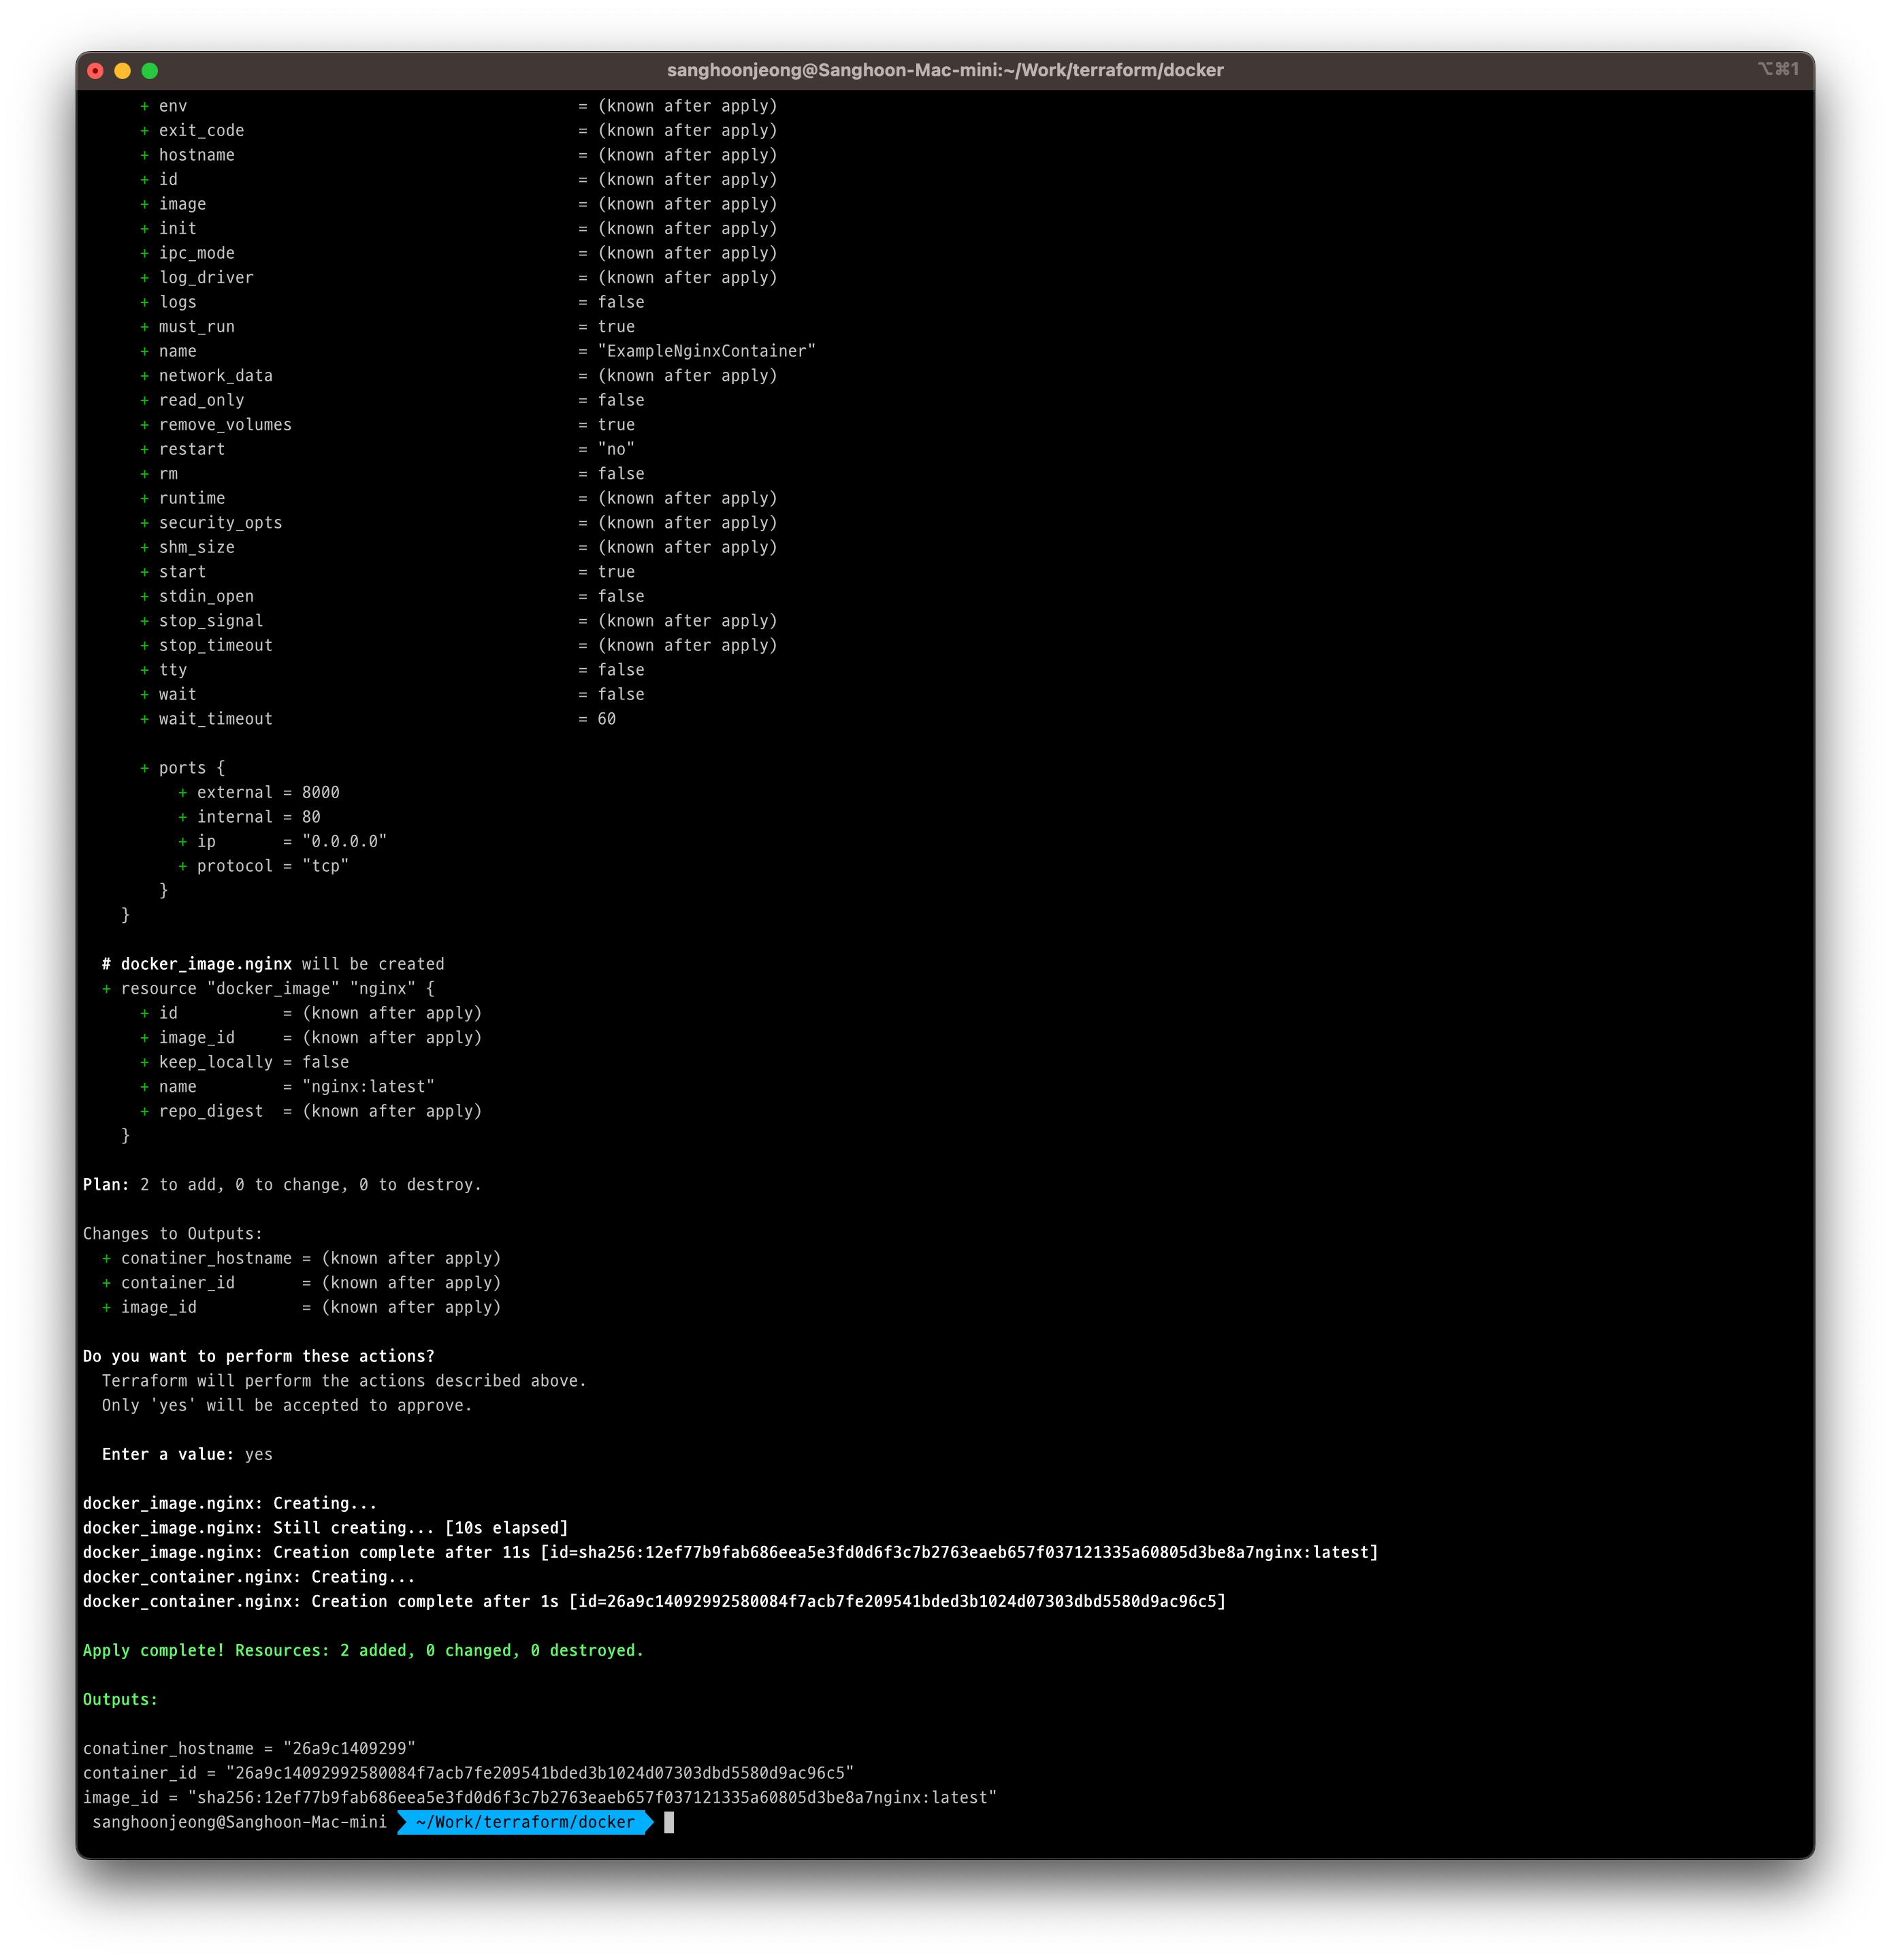Click the green plus before 'ports {'
Screen dimensions: 1891x1960
144,768
